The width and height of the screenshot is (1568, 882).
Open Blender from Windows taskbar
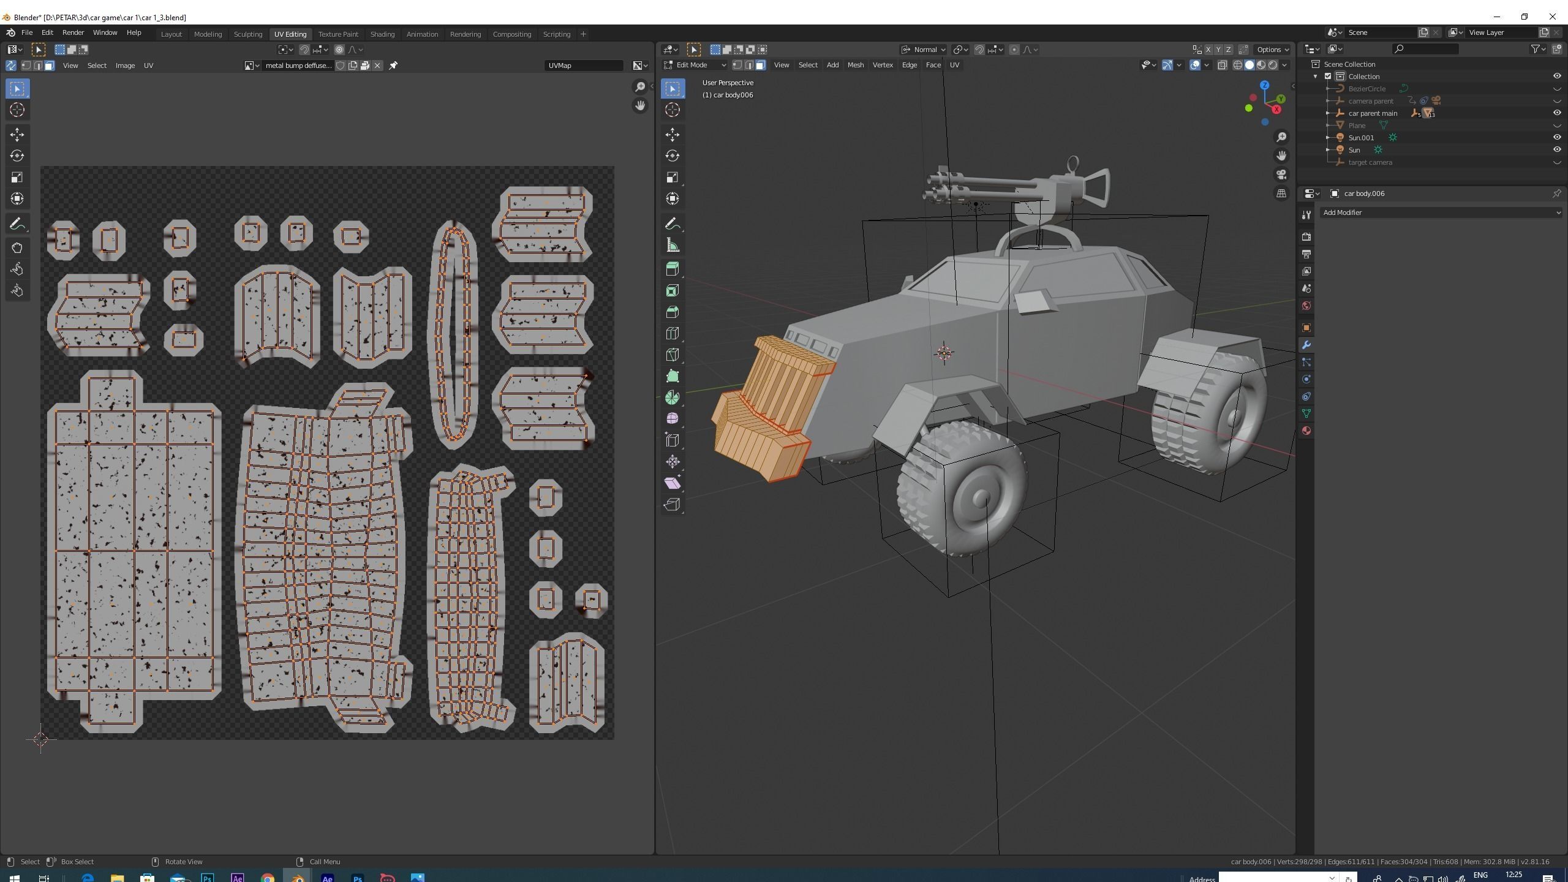298,877
